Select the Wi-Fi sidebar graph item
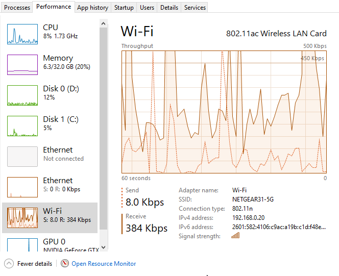The height and width of the screenshot is (276, 339). click(x=22, y=218)
